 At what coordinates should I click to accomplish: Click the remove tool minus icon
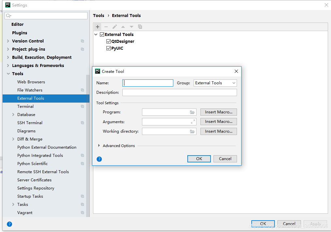(106, 26)
